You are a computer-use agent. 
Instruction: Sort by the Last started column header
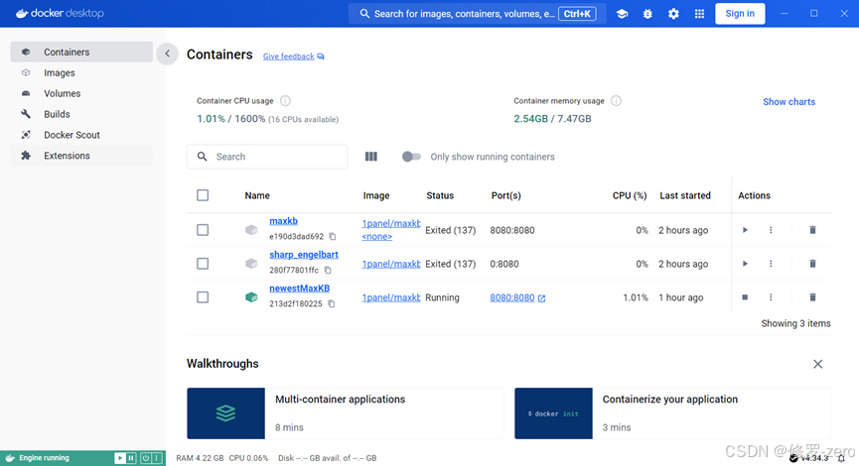pyautogui.click(x=685, y=195)
